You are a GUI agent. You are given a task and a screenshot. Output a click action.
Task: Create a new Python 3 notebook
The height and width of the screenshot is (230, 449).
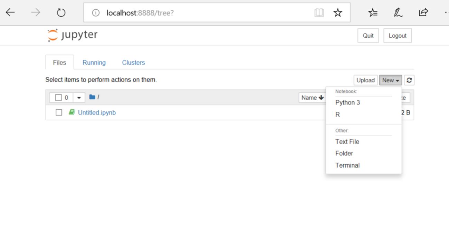click(x=347, y=103)
